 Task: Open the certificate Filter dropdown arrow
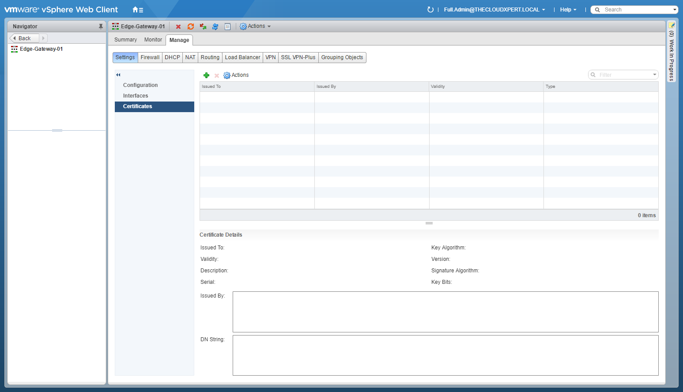(654, 75)
